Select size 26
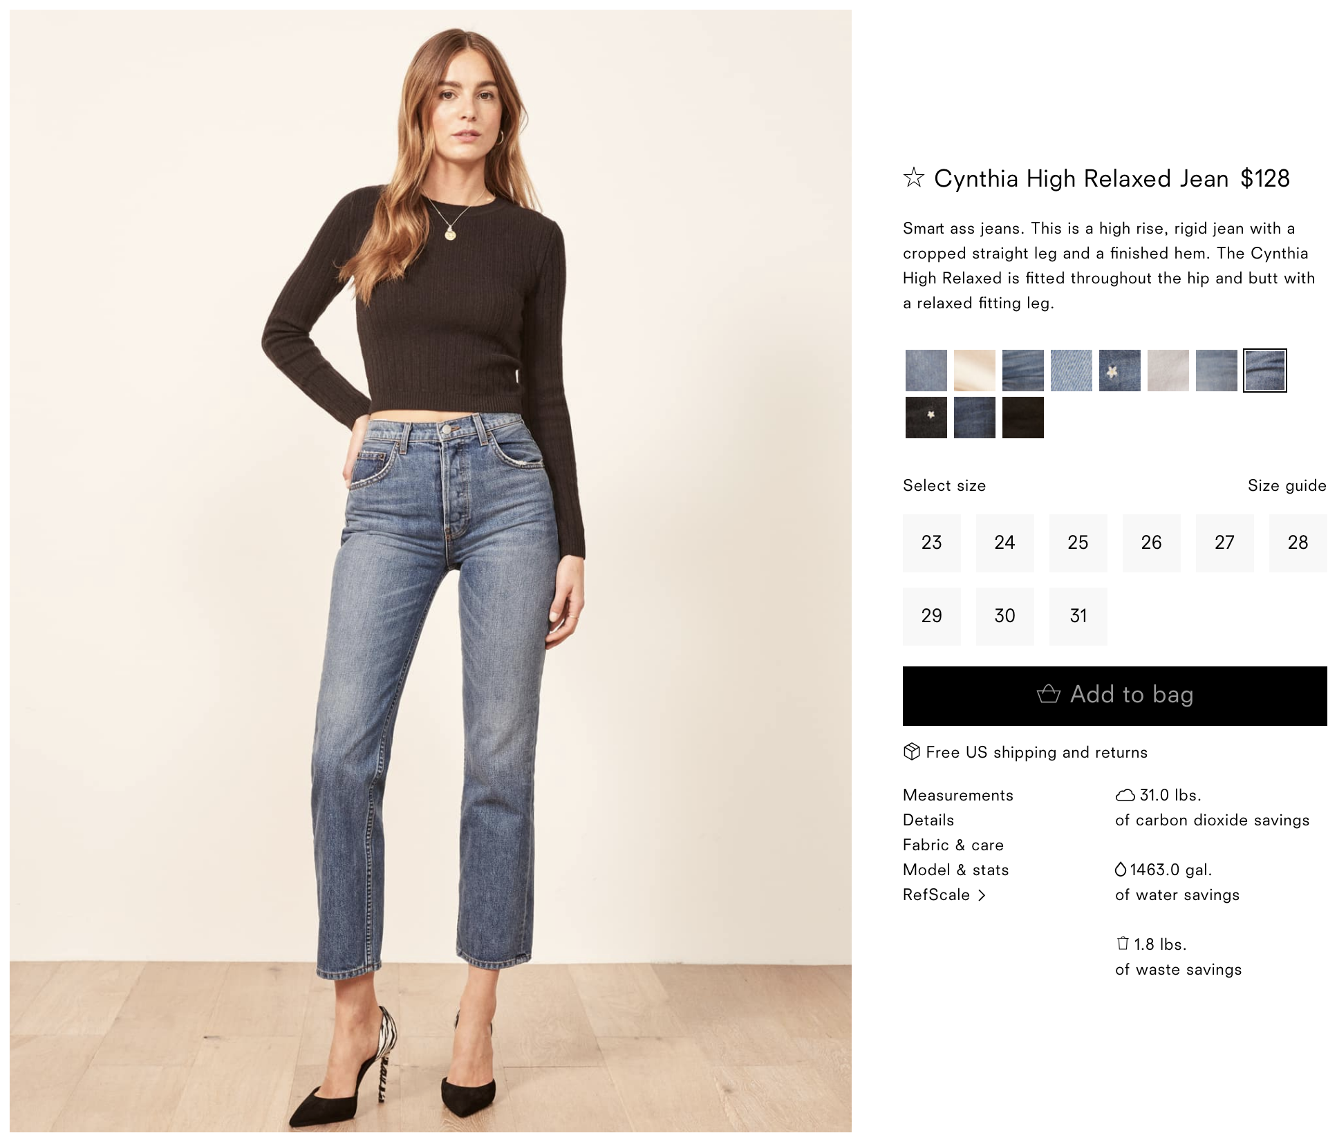Viewport: 1337px width, 1142px height. [1151, 543]
